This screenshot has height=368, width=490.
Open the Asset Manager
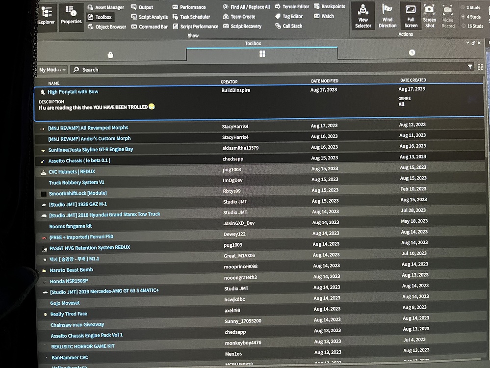105,7
